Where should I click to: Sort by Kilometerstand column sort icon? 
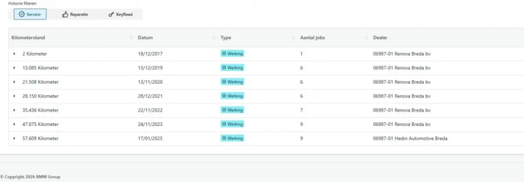tap(131, 38)
